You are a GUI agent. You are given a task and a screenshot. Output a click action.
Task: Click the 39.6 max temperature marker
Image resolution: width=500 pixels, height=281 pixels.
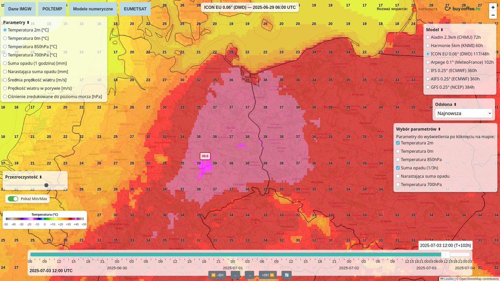click(205, 156)
